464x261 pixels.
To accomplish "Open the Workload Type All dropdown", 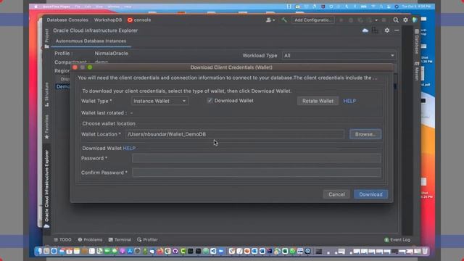I will (339, 55).
